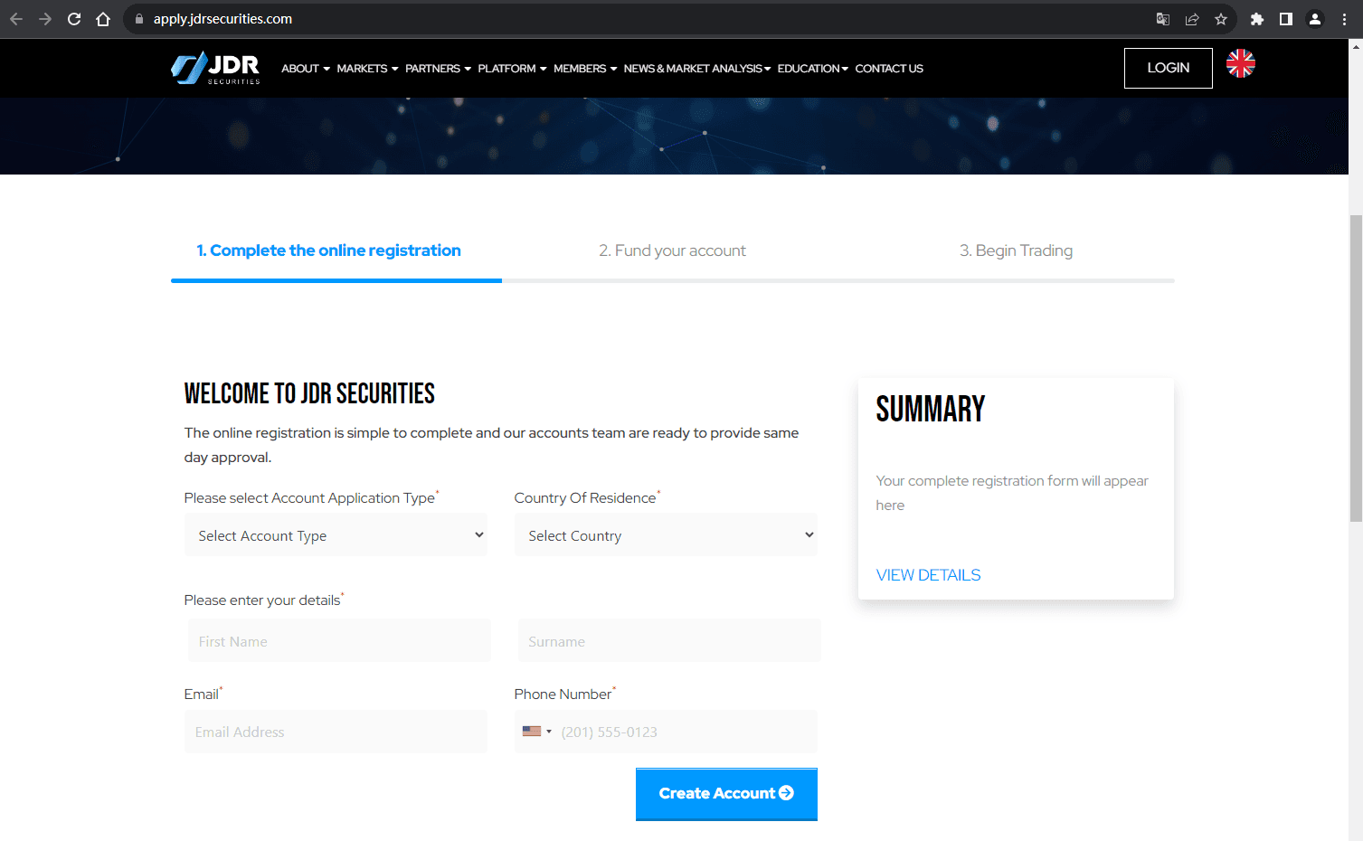This screenshot has width=1363, height=841.
Task: Expand the MEMBERS menu
Action: point(585,69)
